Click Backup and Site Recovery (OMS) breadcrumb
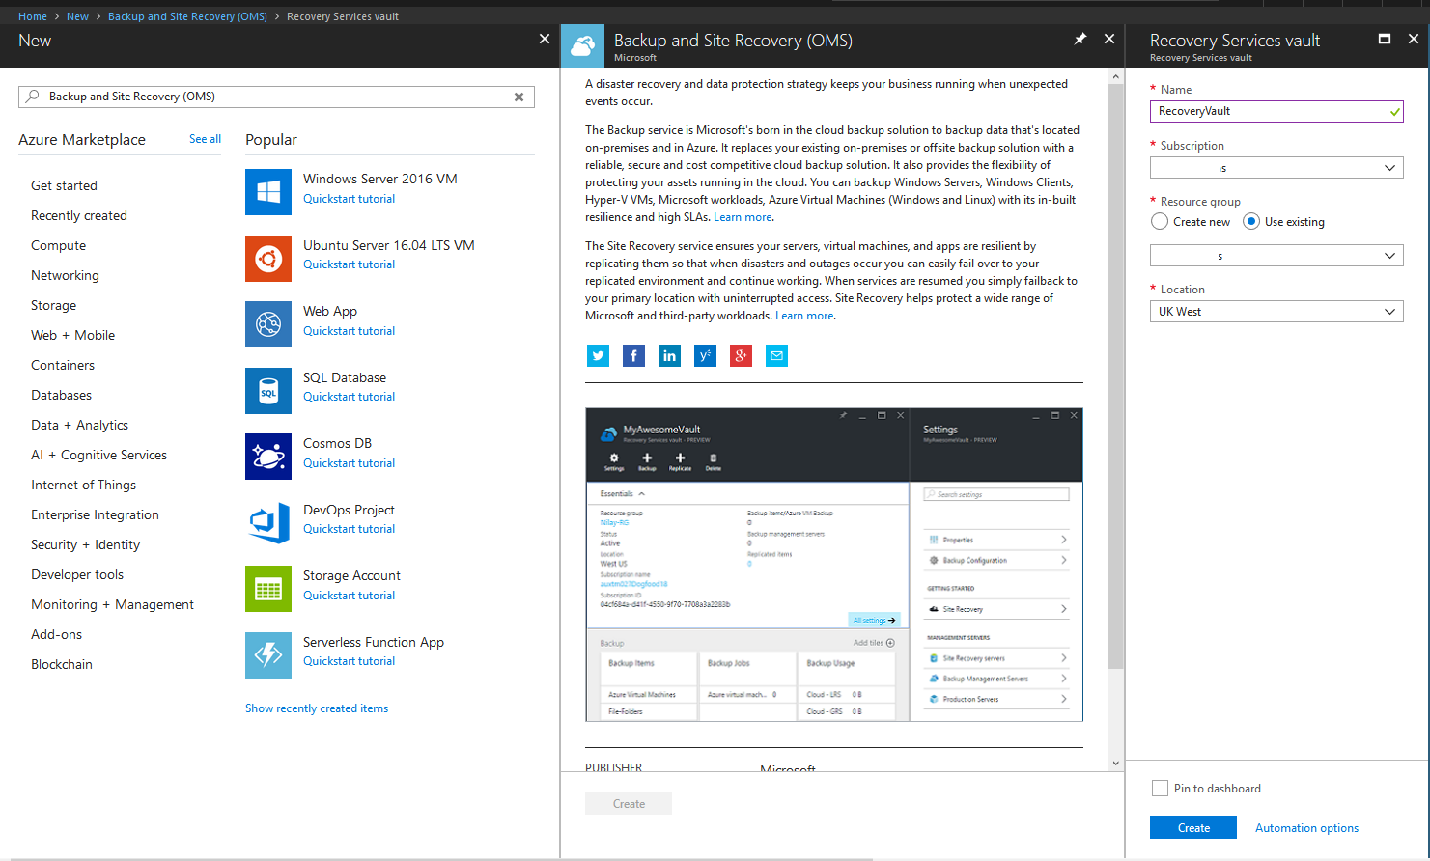 coord(187,16)
